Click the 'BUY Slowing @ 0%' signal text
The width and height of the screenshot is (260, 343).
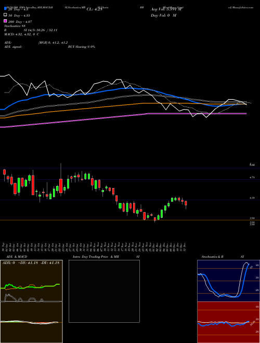click(82, 47)
